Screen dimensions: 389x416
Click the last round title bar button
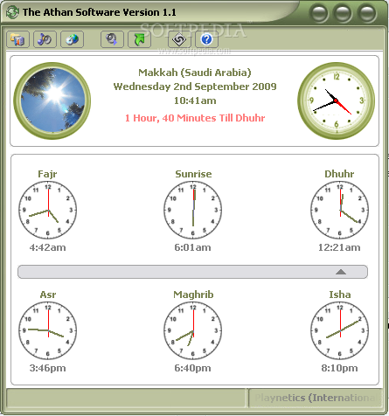(x=367, y=13)
